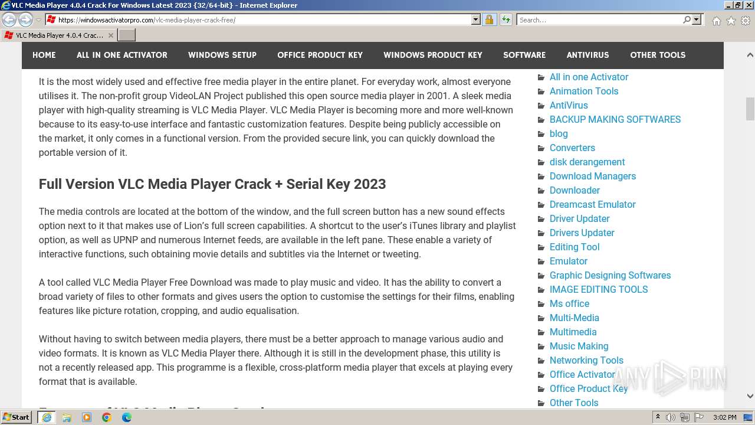Show hidden tray icons arrow
The image size is (755, 425).
658,417
